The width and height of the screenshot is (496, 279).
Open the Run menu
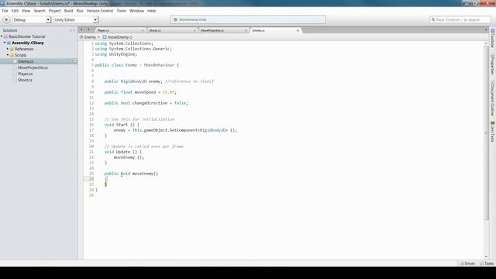coord(80,11)
